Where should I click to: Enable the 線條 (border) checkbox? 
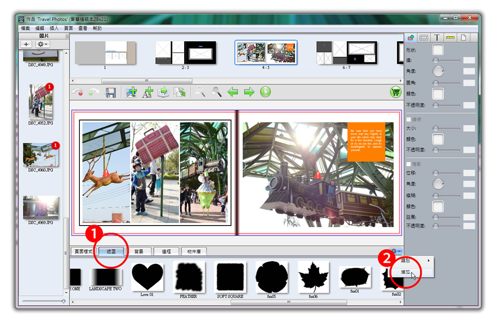pos(409,120)
